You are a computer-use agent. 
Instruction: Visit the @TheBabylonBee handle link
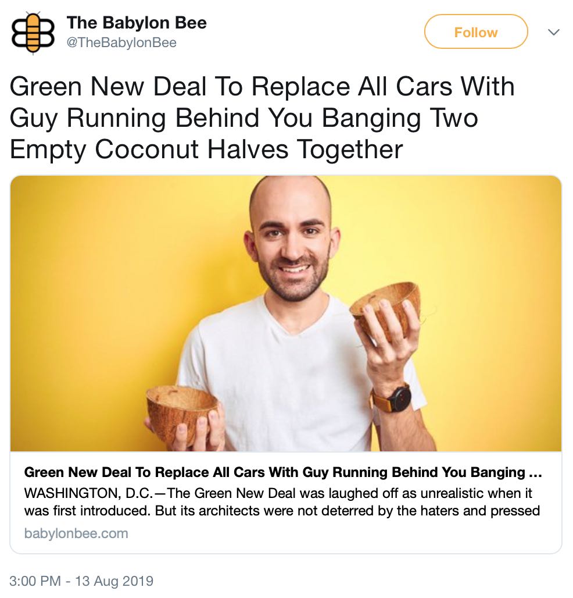[x=121, y=42]
